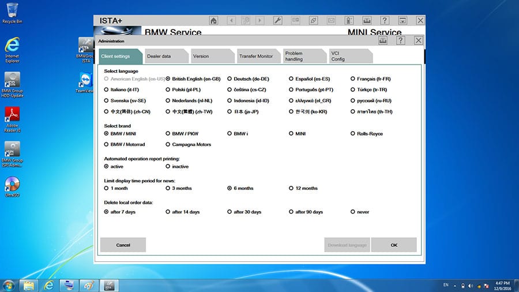Click Internet Explorer in the taskbar
The image size is (519, 292).
pos(48,286)
